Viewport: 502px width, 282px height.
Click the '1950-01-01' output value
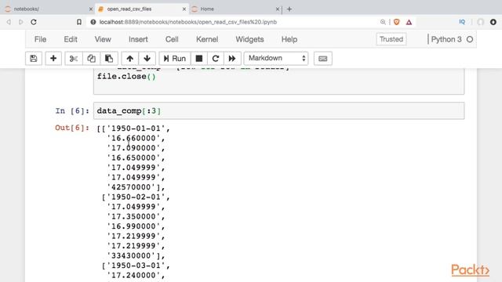(x=136, y=128)
